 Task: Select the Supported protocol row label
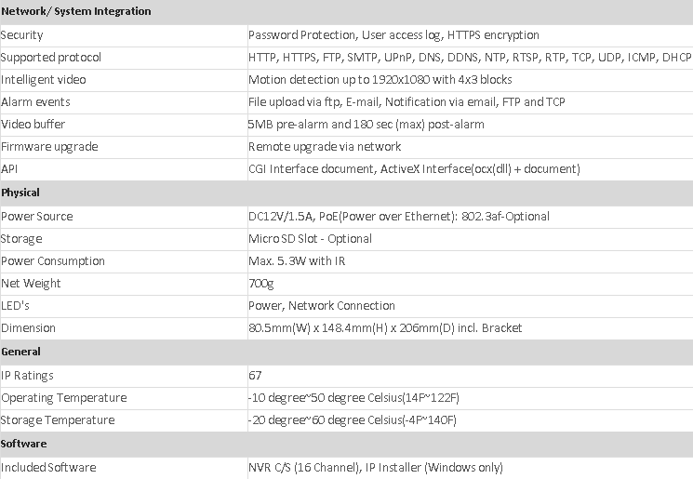tap(51, 58)
